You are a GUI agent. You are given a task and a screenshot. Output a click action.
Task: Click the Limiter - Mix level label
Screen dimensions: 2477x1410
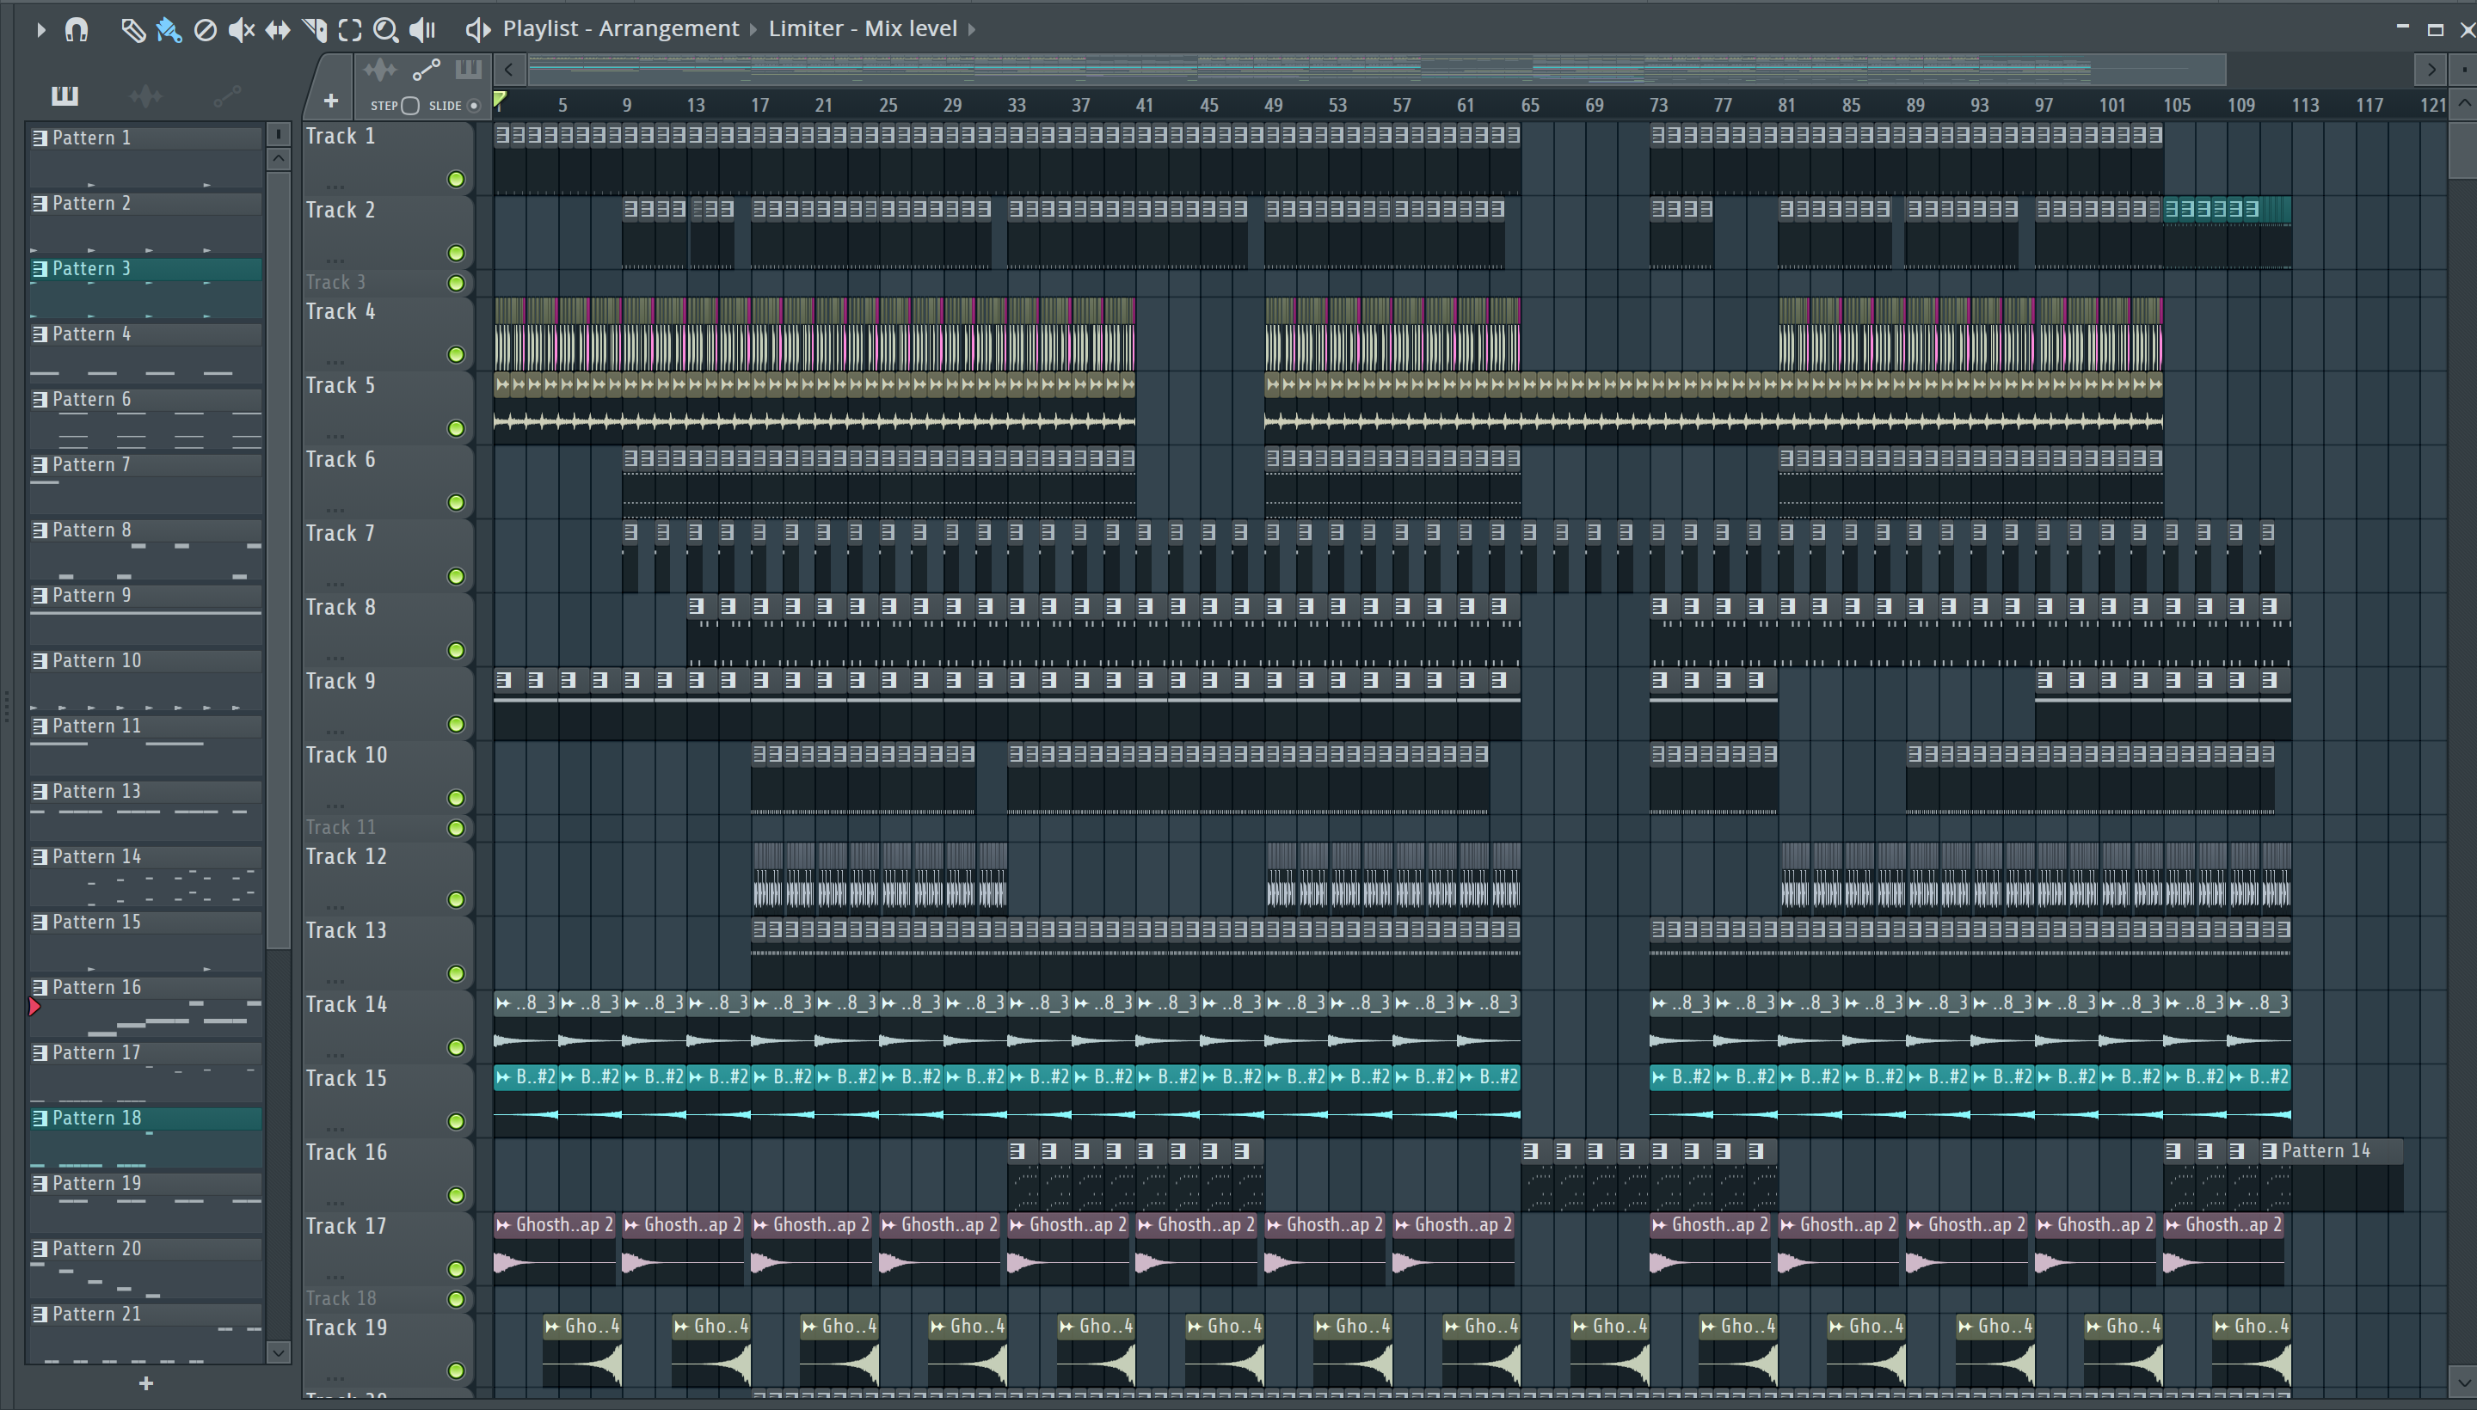click(x=862, y=28)
